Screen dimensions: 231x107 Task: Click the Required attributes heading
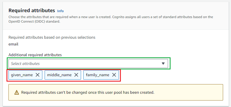32,10
